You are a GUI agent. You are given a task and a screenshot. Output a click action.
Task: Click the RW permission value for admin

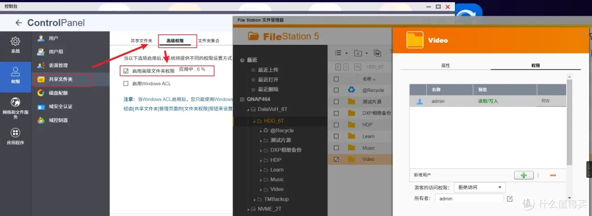point(545,101)
